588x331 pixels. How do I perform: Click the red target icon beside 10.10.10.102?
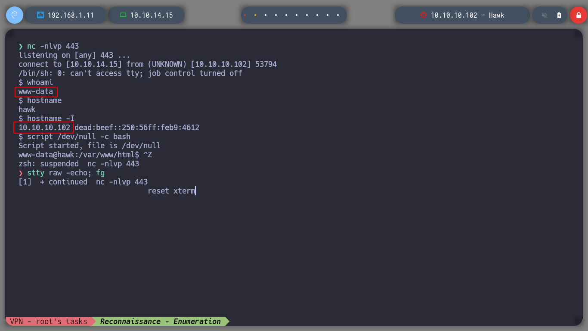point(423,15)
